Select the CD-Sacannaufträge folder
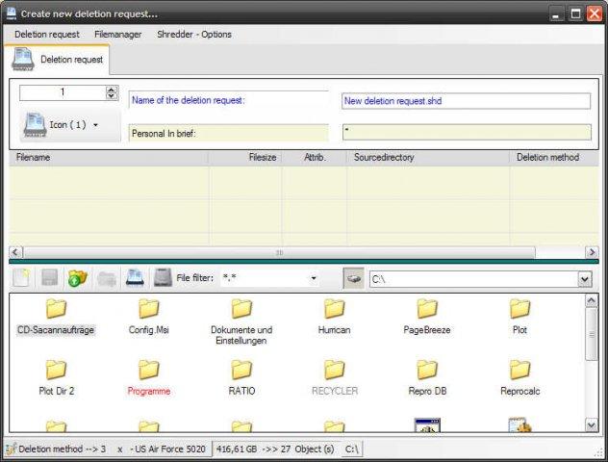 click(x=56, y=318)
